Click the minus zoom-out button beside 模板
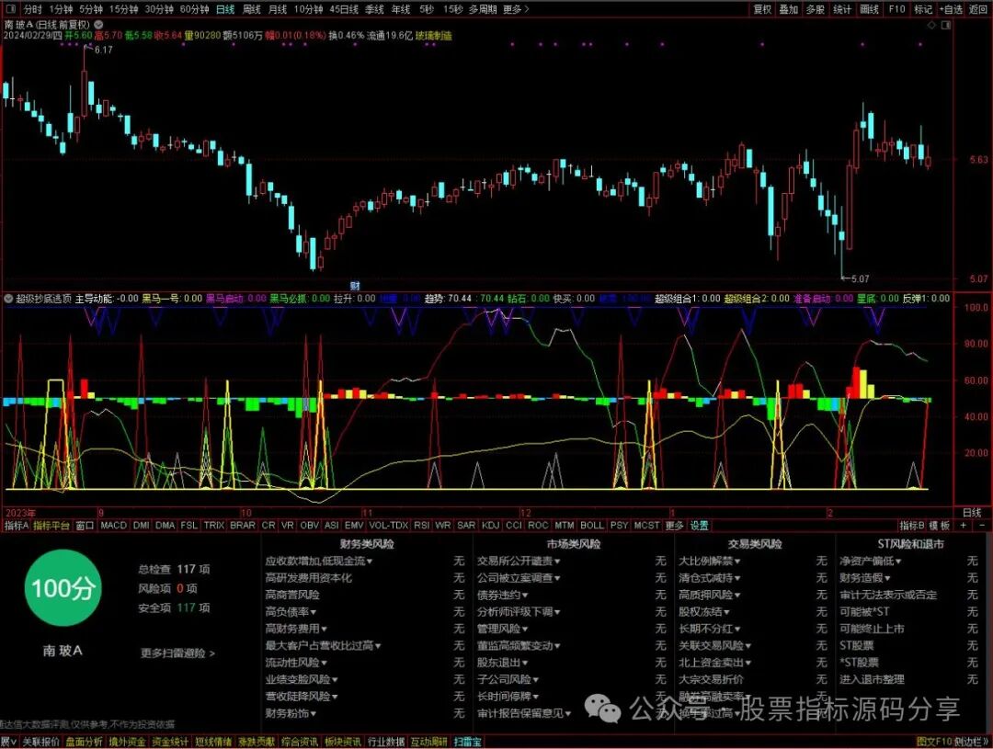The image size is (993, 749). [983, 526]
